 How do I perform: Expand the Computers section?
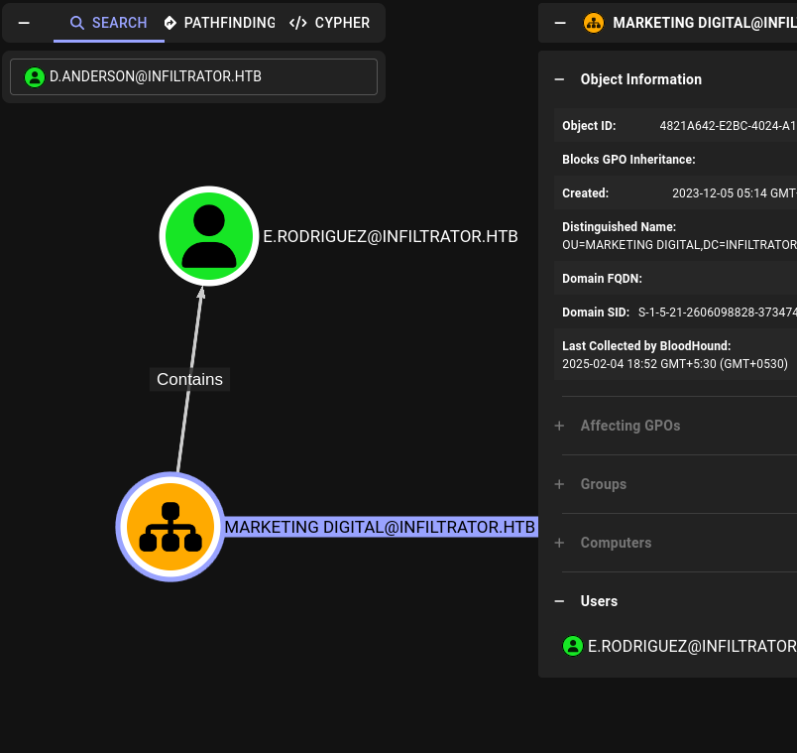(559, 543)
